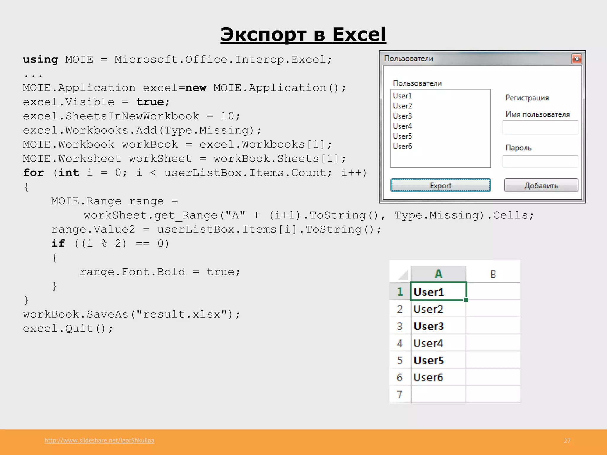This screenshot has width=607, height=455.
Task: Click cell A3 containing bold User3
Action: pos(438,326)
